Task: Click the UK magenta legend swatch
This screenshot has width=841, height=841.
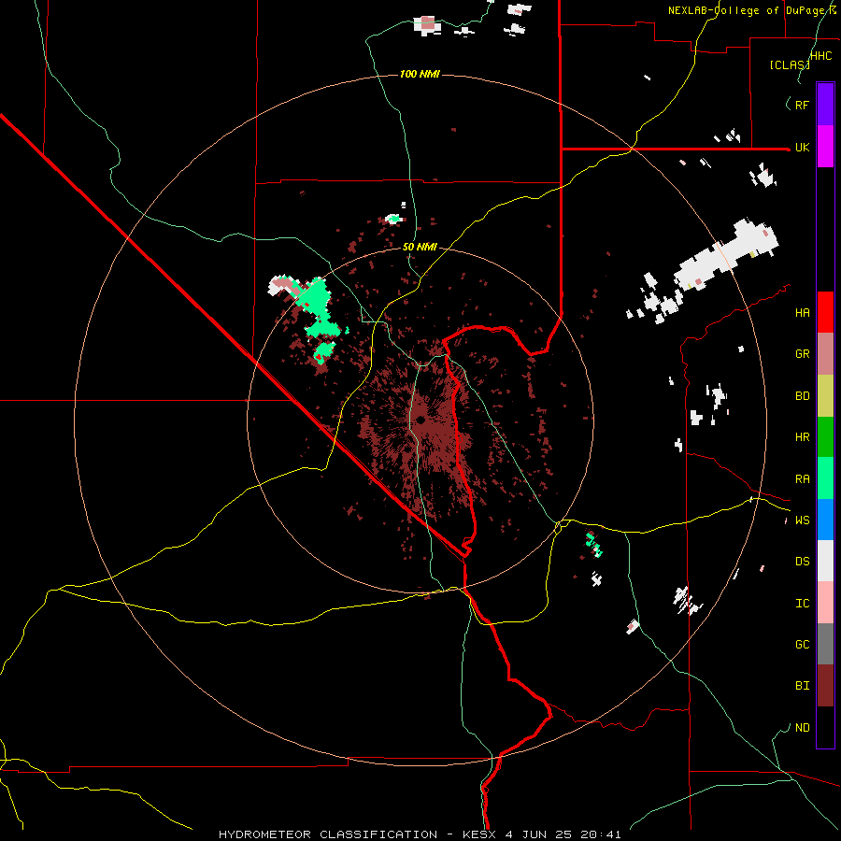Action: coord(825,147)
